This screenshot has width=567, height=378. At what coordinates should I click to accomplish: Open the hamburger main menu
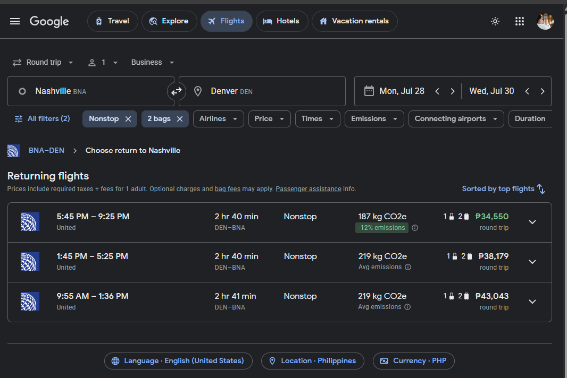point(15,21)
